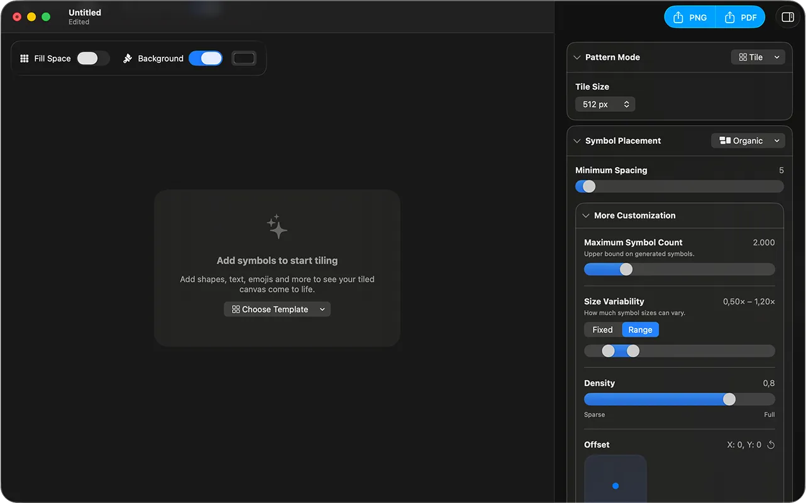Disable the Background toggle
The height and width of the screenshot is (503, 806).
click(x=206, y=58)
